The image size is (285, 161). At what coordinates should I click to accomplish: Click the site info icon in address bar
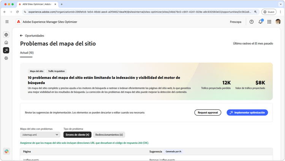click(25, 12)
